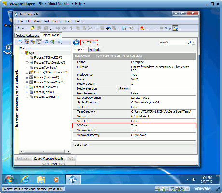Open Windows Explorer folder taskbar icon
Screen dimensions: 222x193
click(x=41, y=179)
